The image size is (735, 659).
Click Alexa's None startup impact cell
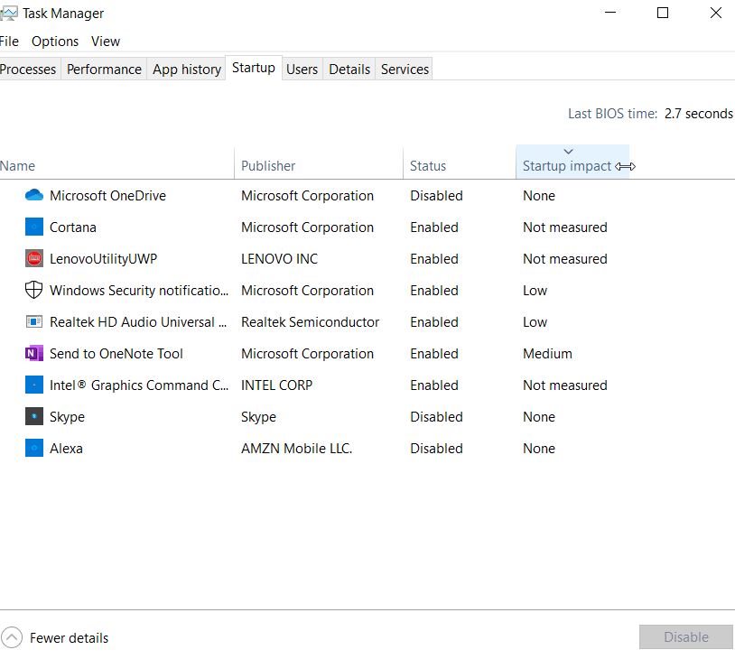[x=539, y=449]
